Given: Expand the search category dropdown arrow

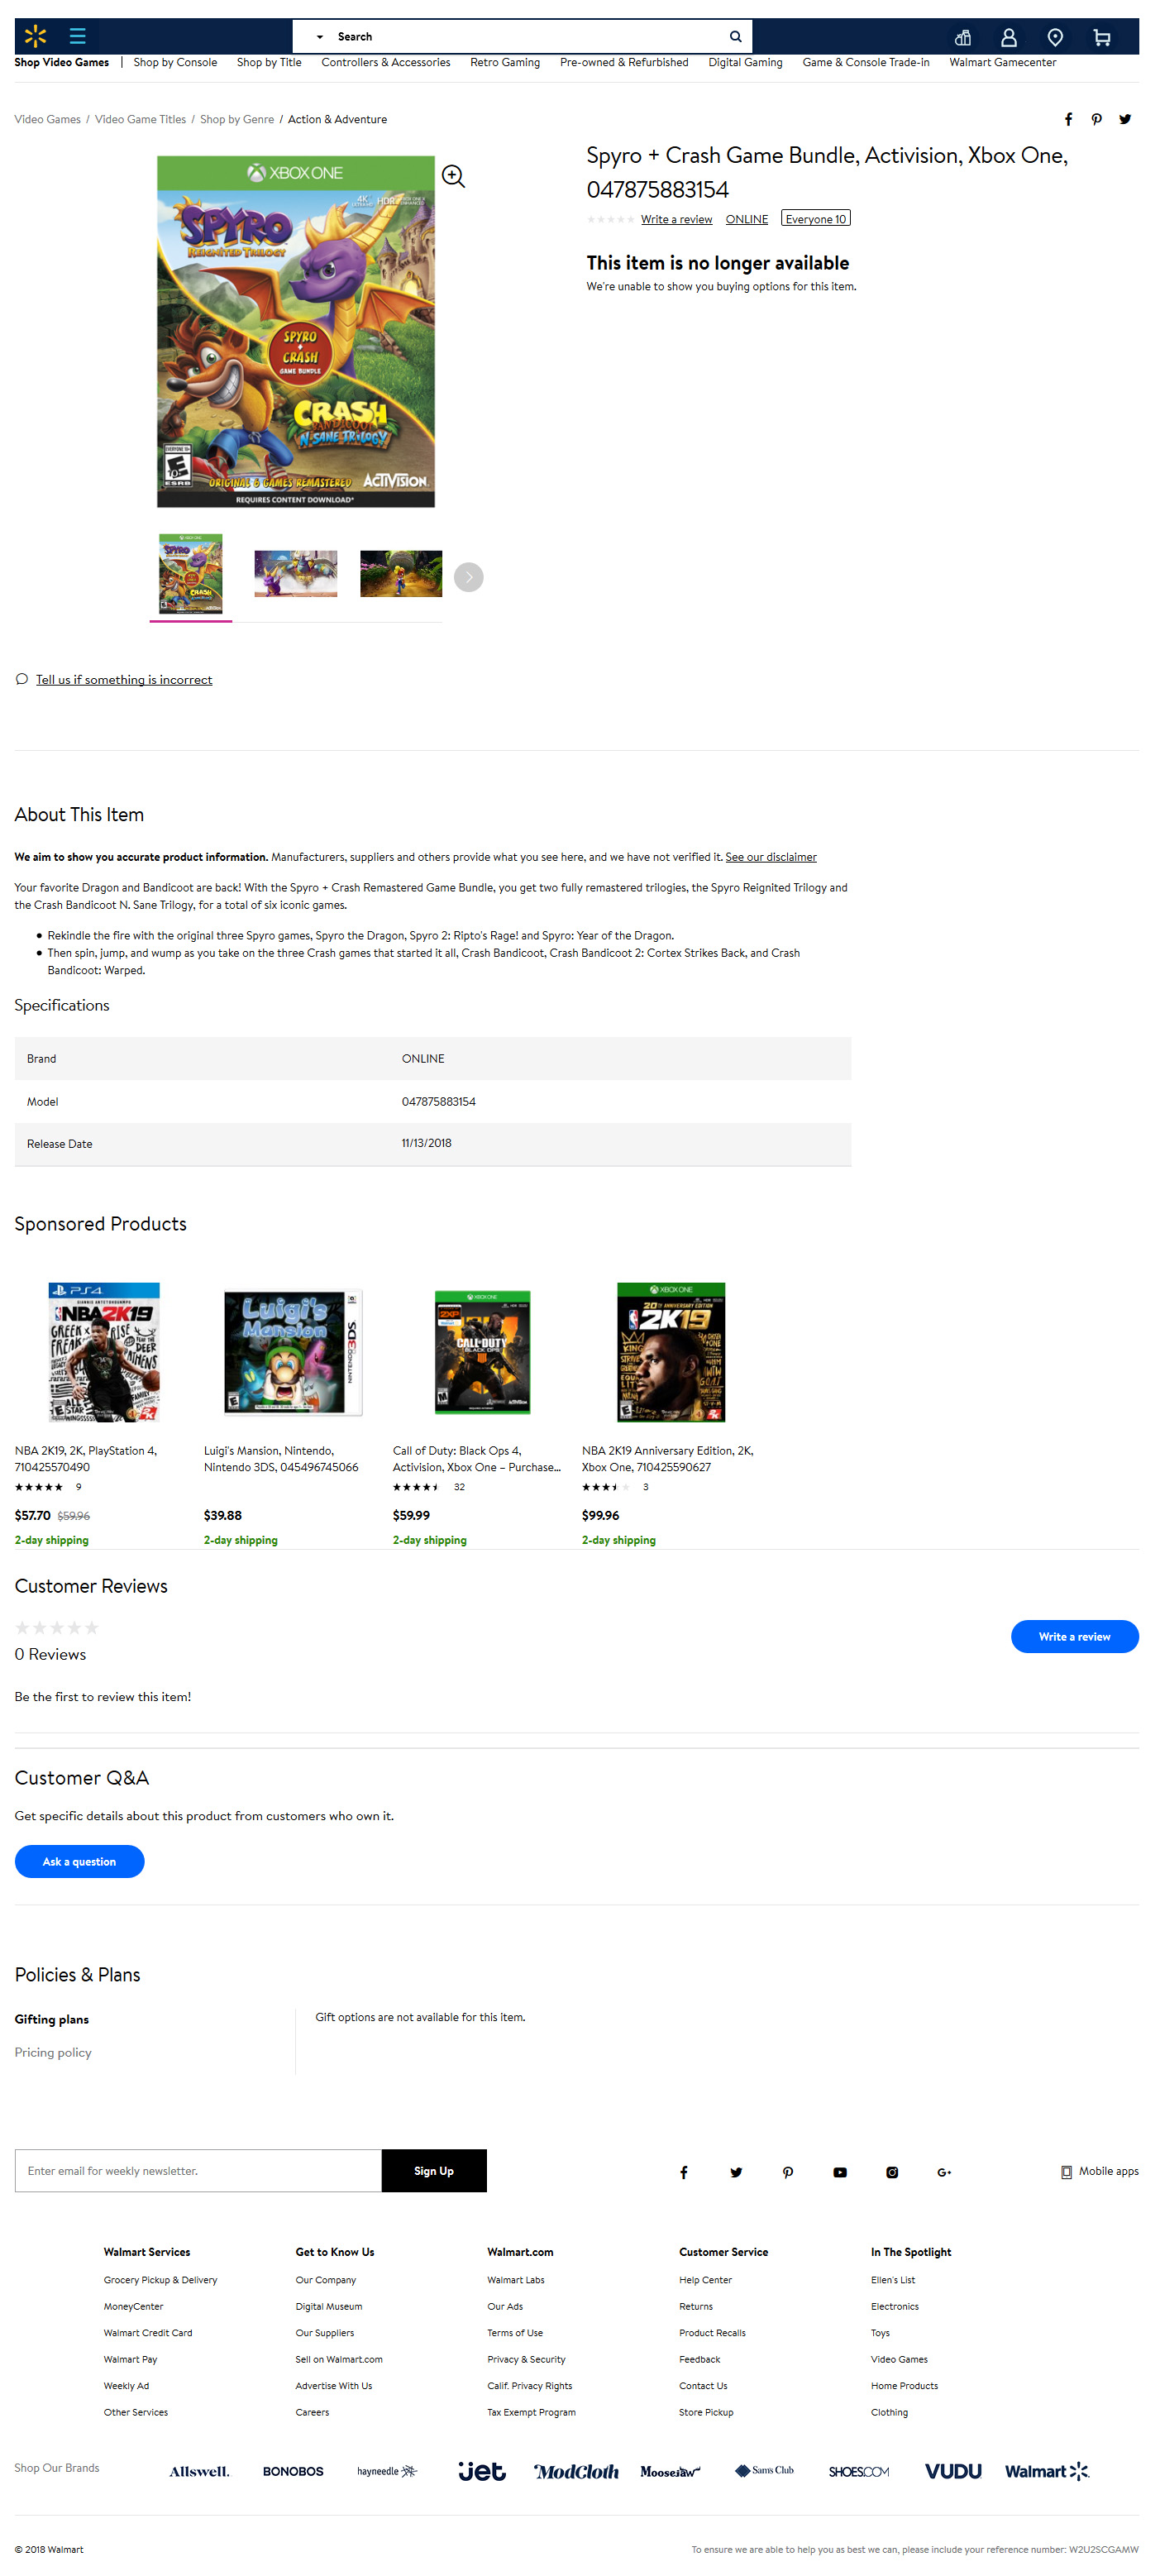Looking at the screenshot, I should [x=320, y=37].
